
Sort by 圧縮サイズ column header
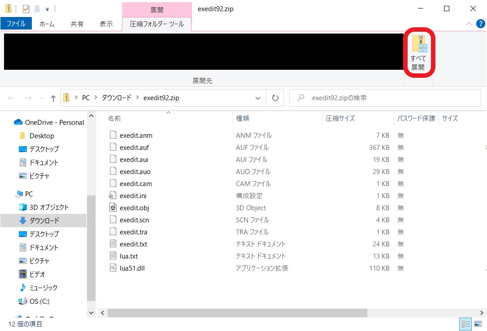340,119
